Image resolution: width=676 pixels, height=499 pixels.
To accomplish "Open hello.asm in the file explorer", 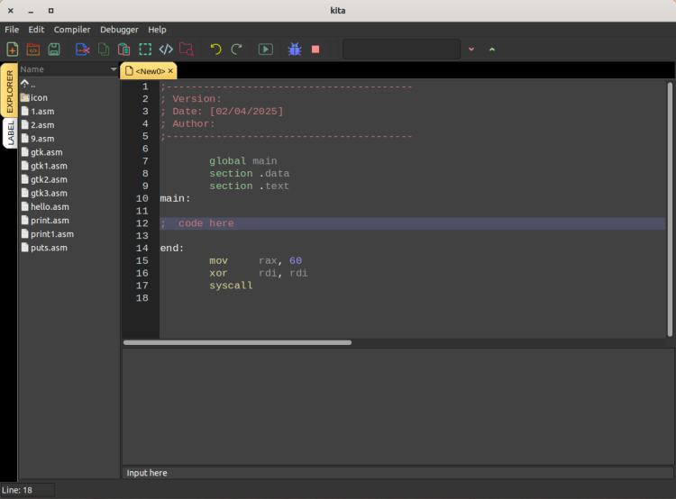I will [50, 206].
